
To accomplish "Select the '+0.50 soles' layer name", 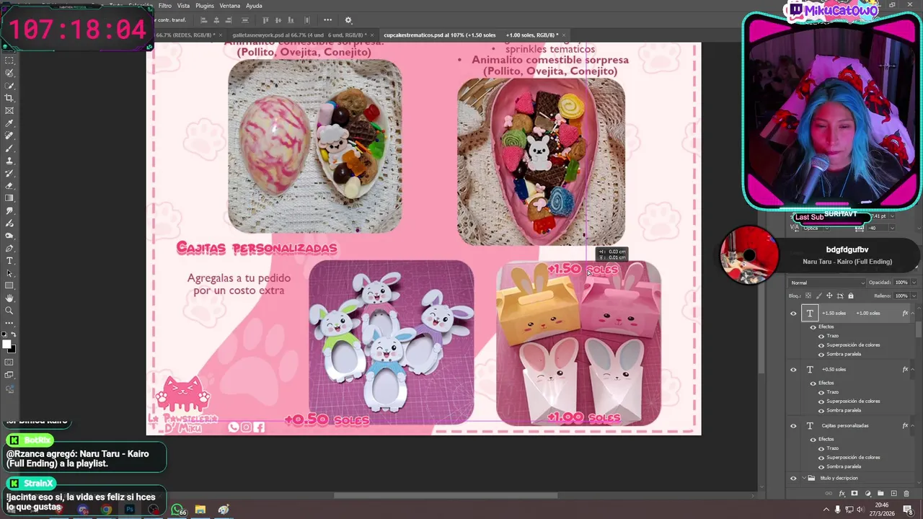I will coord(834,369).
